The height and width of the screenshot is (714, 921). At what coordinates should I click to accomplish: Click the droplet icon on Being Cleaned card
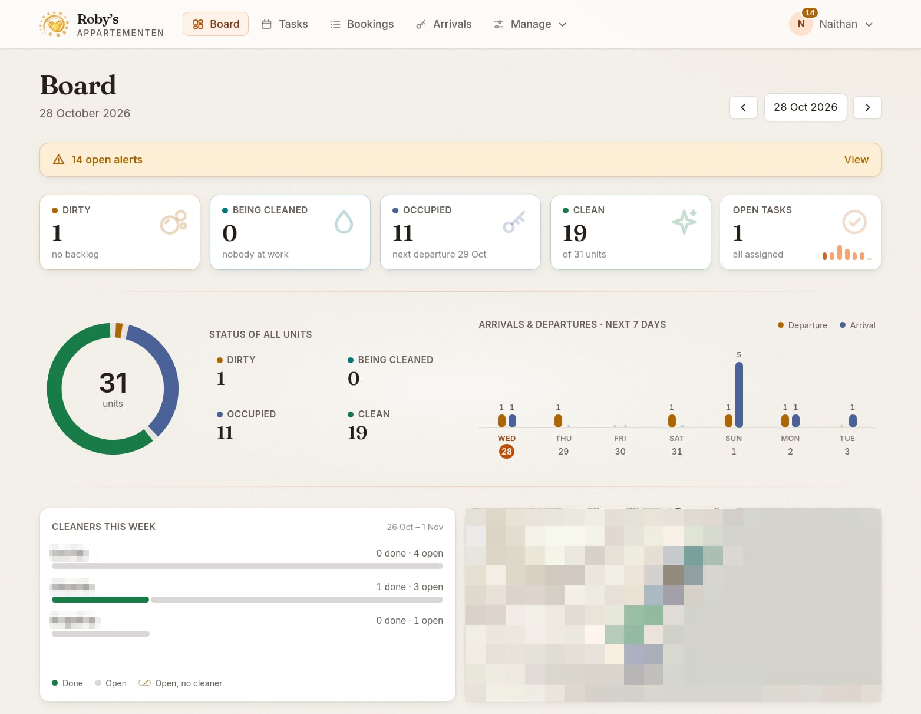click(344, 222)
